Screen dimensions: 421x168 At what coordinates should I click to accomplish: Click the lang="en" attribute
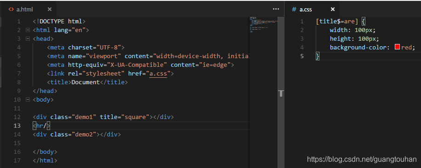[x=70, y=30]
